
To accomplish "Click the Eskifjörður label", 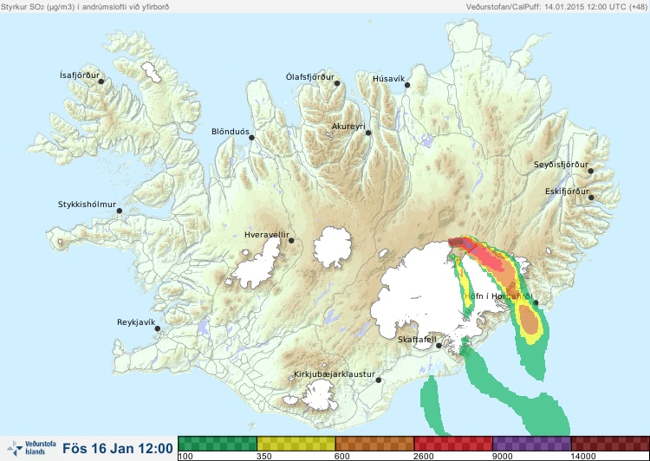I will tap(567, 192).
